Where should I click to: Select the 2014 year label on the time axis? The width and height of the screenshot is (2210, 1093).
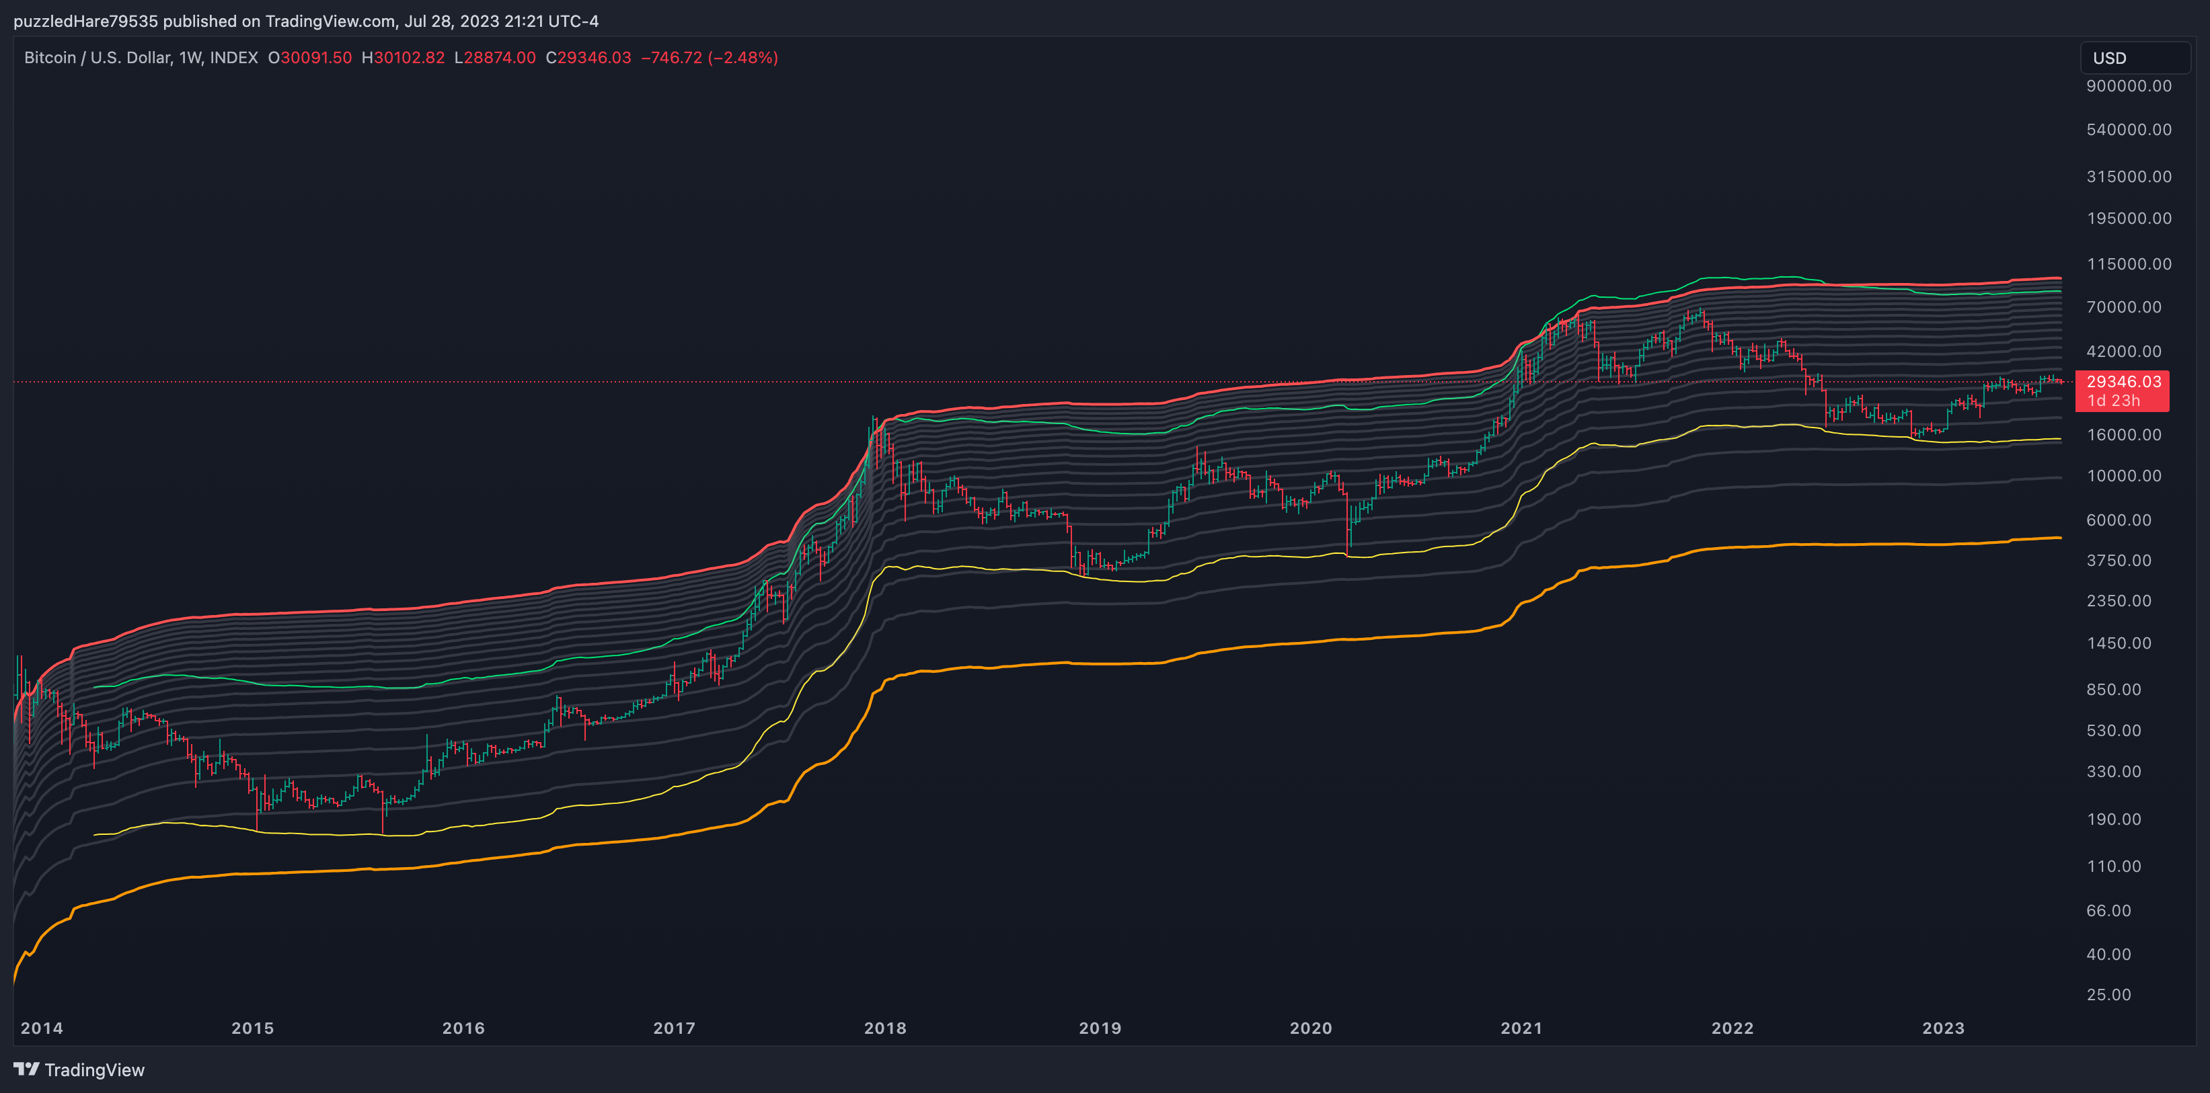(41, 1028)
